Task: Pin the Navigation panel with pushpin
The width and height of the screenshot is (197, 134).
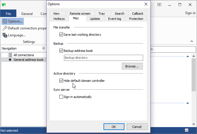Action: pyautogui.click(x=43, y=48)
